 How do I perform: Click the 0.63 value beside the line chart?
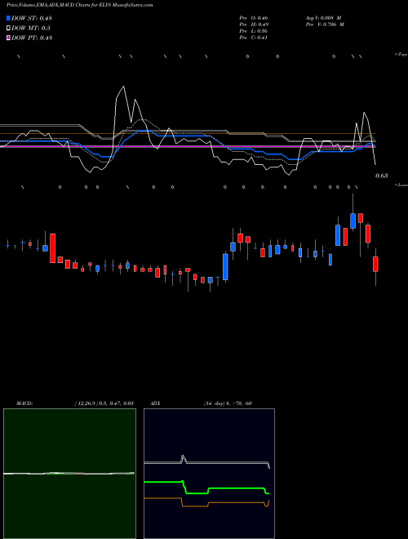click(382, 176)
